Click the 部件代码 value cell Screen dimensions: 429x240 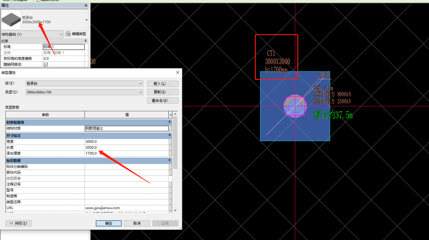(x=127, y=173)
